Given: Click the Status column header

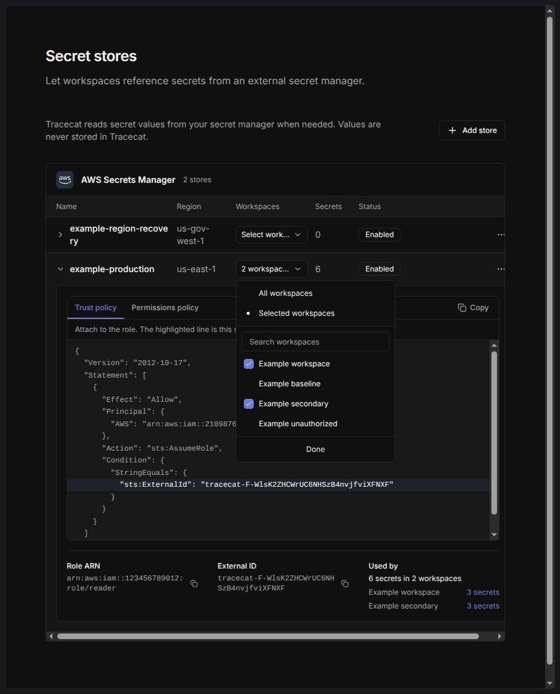Looking at the screenshot, I should pos(369,207).
